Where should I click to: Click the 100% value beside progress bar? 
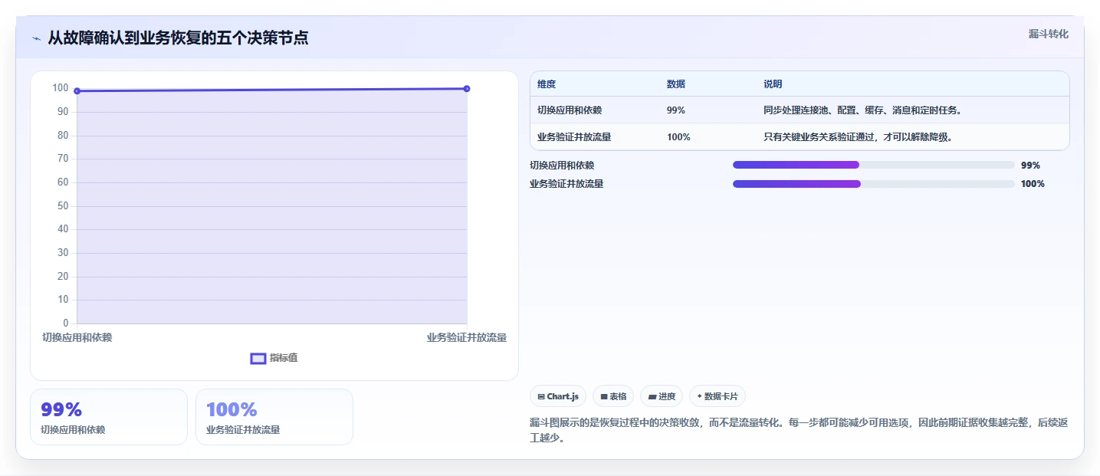click(x=1033, y=184)
